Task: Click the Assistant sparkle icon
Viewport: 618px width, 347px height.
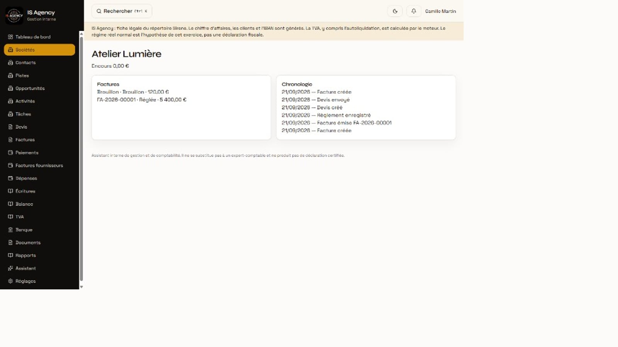Action: pos(10,268)
